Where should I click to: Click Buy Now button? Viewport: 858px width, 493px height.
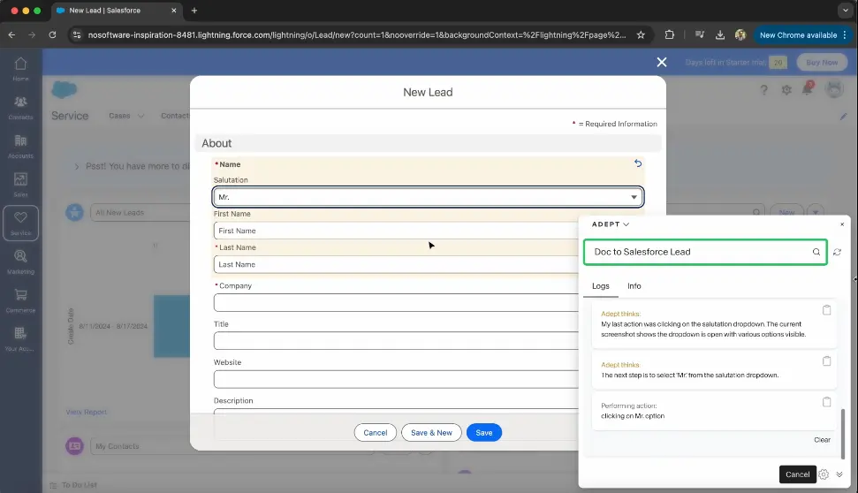click(822, 63)
